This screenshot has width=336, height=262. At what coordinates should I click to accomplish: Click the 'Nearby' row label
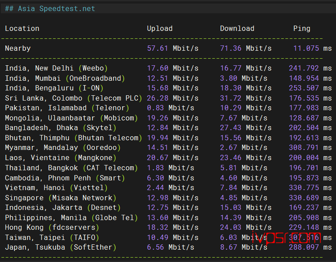tap(18, 49)
